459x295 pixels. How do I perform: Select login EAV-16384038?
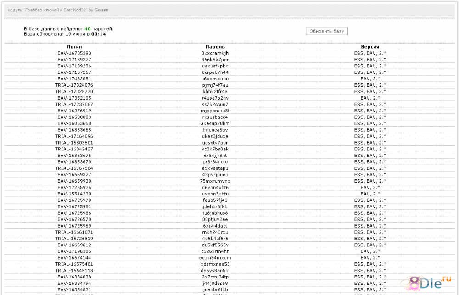pos(74,277)
